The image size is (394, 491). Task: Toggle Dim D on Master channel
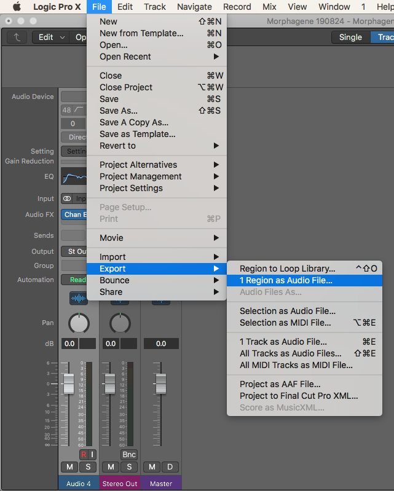pos(170,467)
